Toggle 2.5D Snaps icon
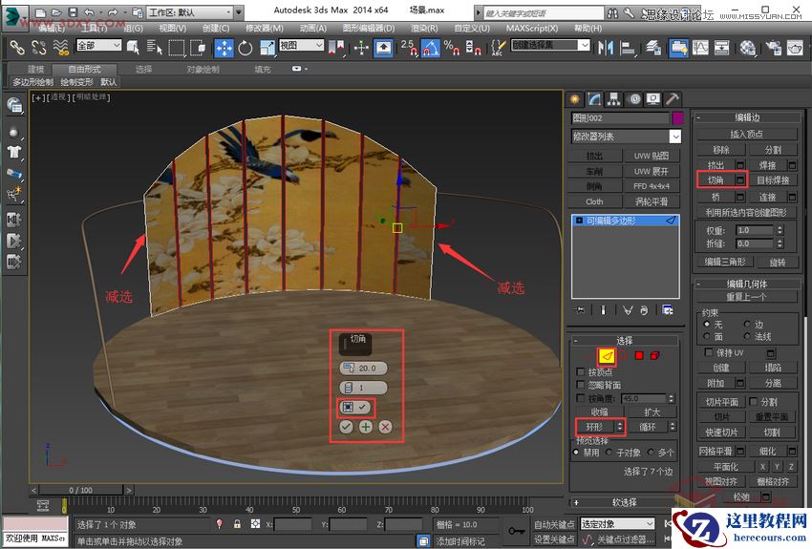This screenshot has height=549, width=812. pos(409,48)
